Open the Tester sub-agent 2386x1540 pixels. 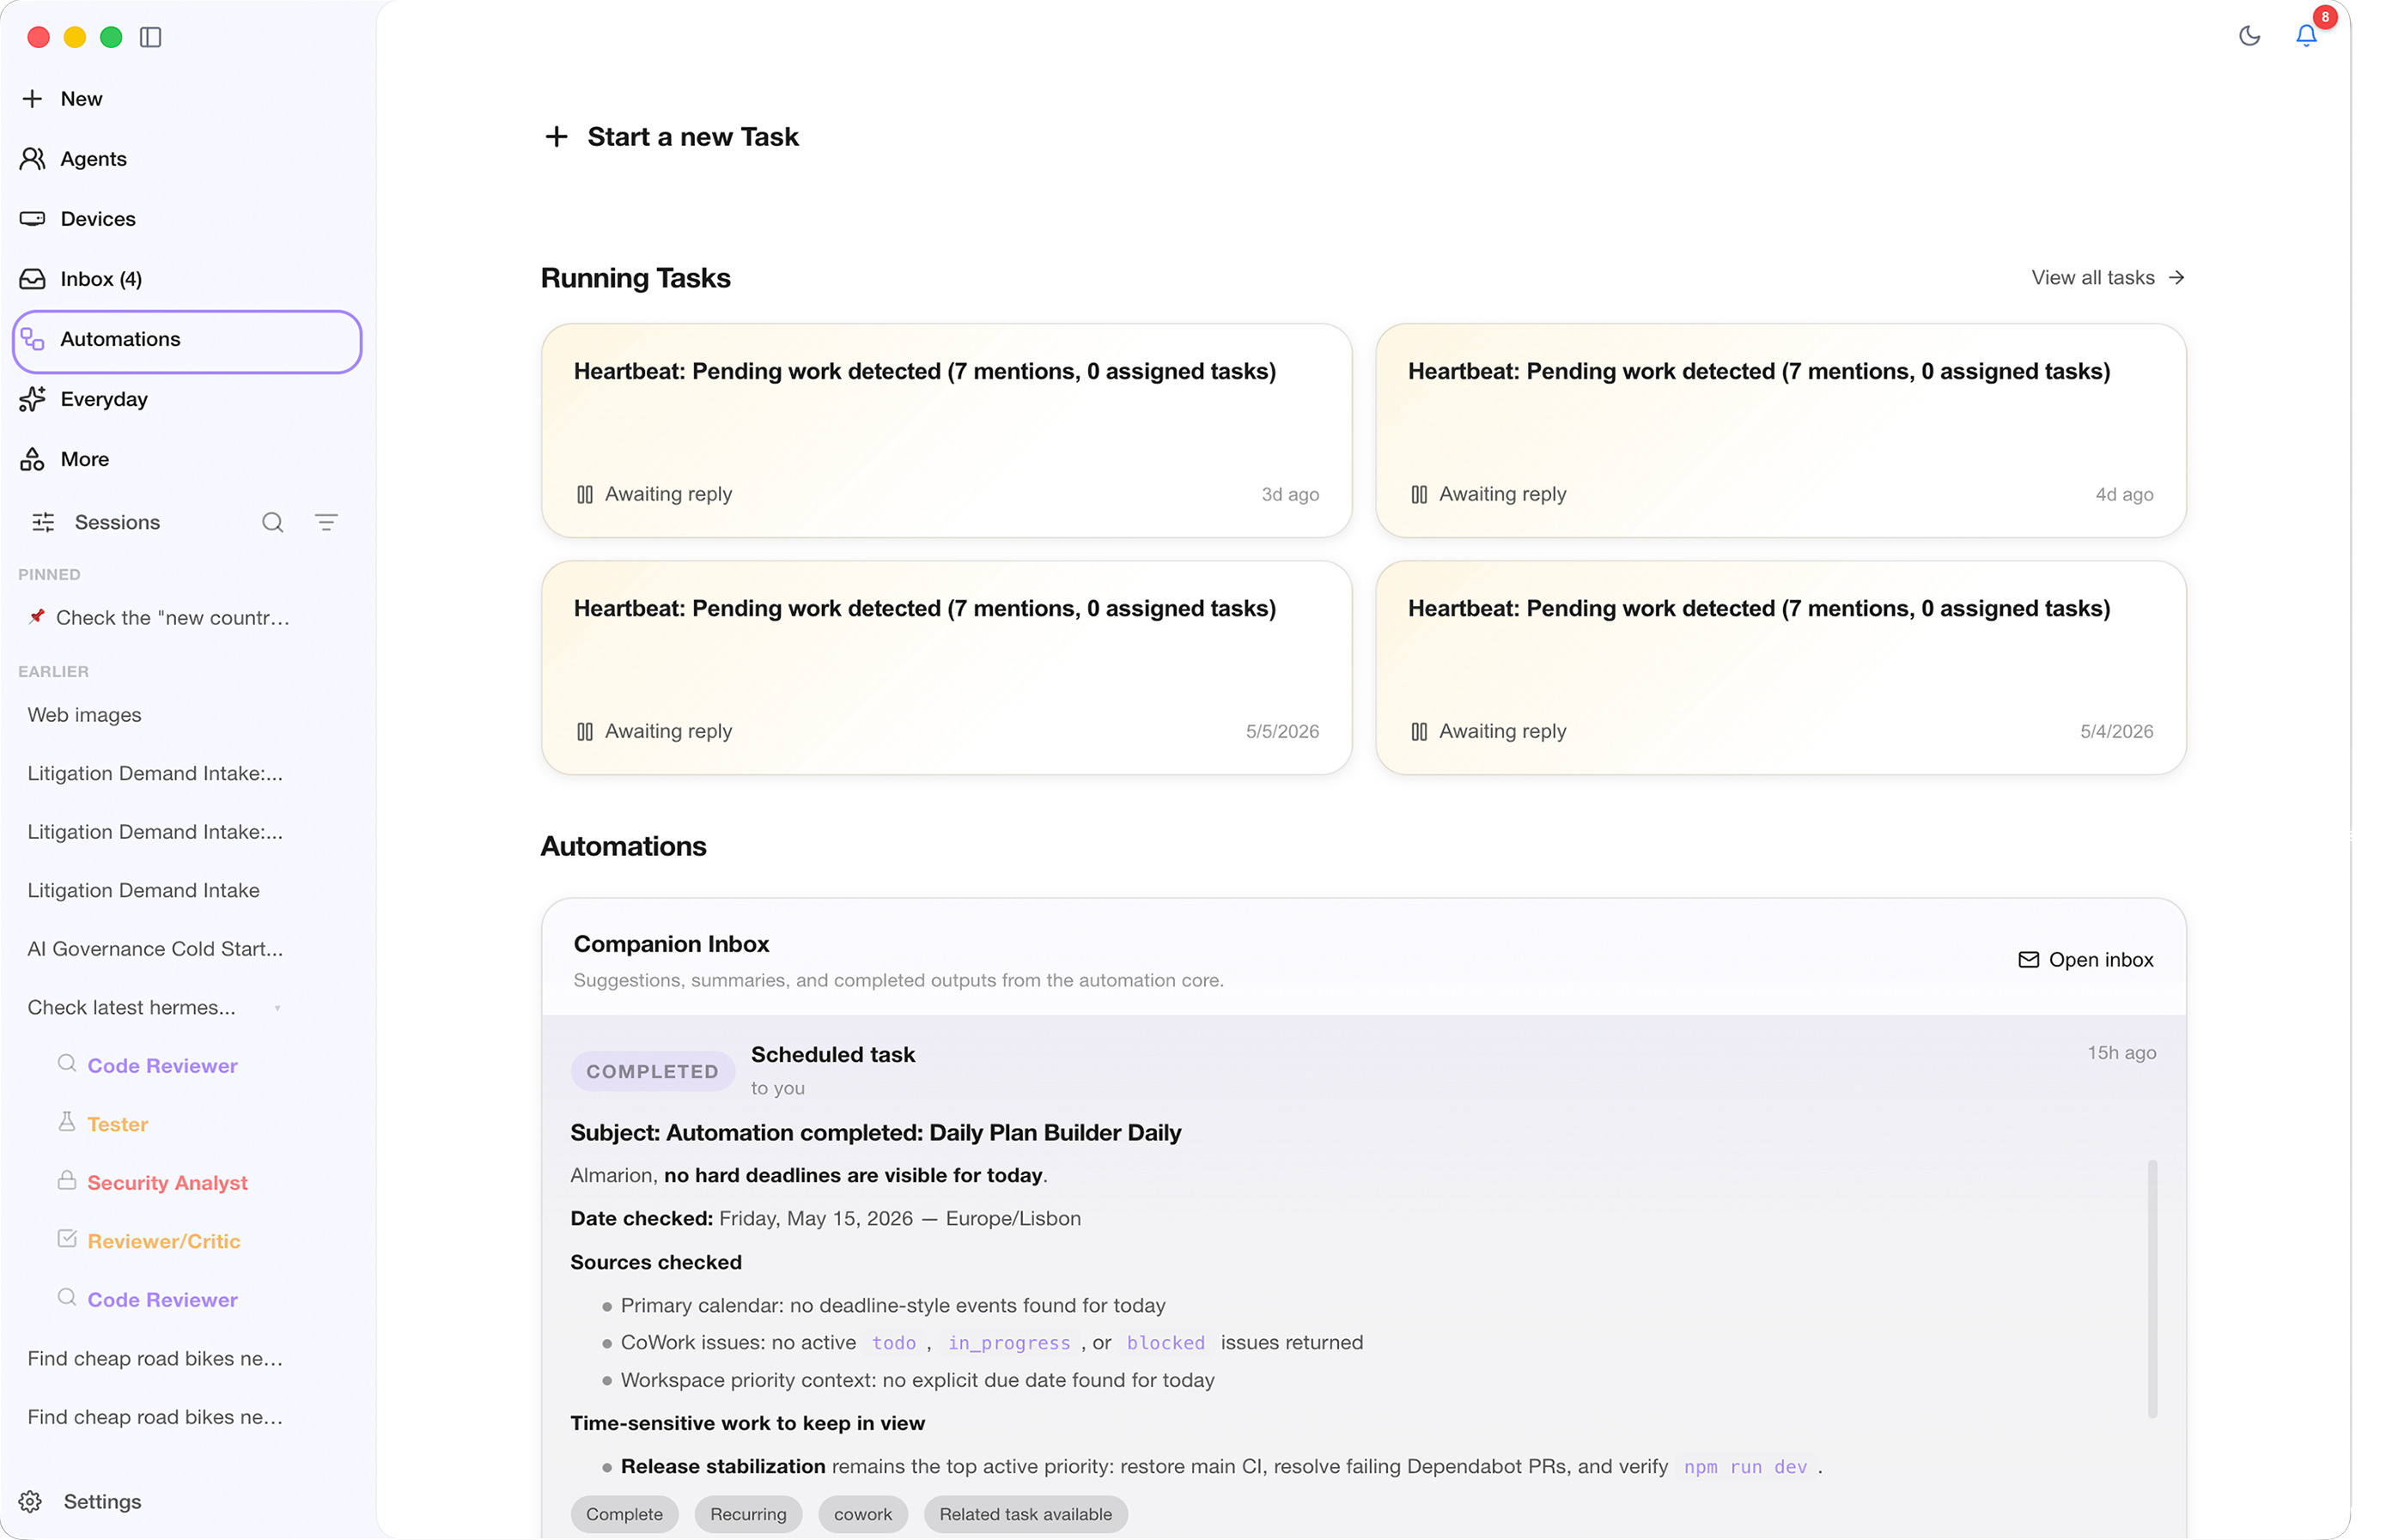point(117,1123)
